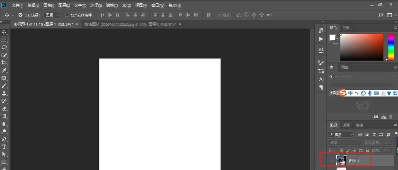The image size is (398, 170).
Task: Open the 图层 auto-select target dropdown
Action: click(52, 15)
